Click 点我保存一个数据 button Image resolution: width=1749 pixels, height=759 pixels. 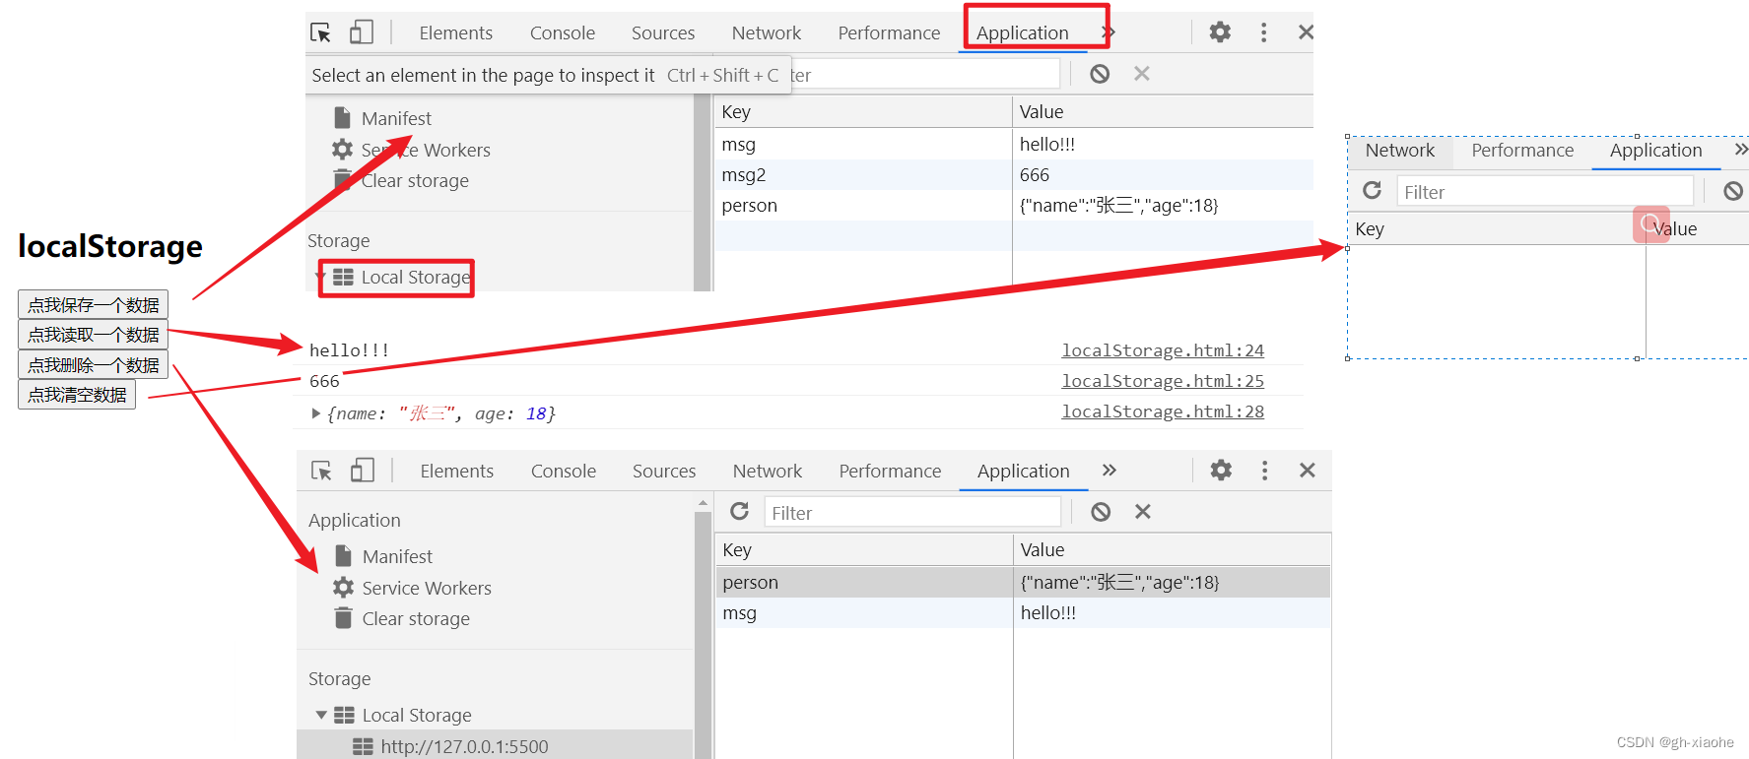point(94,305)
